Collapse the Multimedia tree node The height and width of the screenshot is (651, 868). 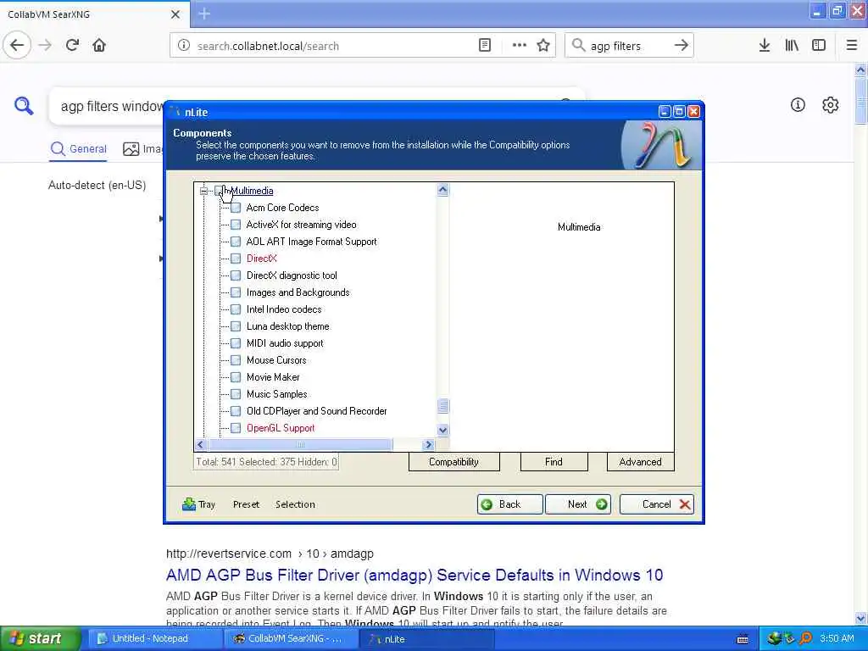(x=203, y=191)
